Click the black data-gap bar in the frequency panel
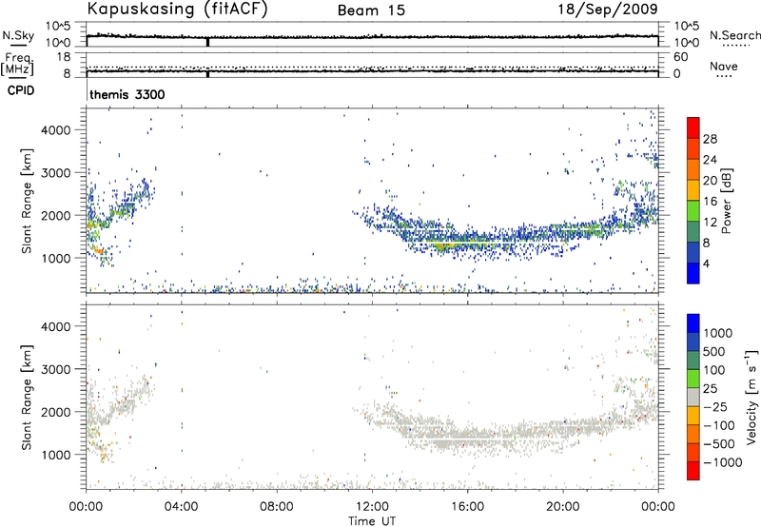Viewport: 761px width, 527px height. [207, 74]
